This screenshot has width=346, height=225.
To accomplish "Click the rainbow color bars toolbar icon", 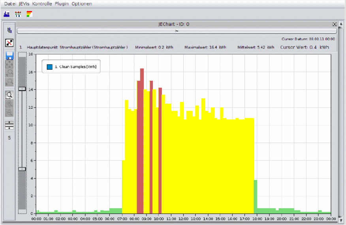I will (x=29, y=14).
